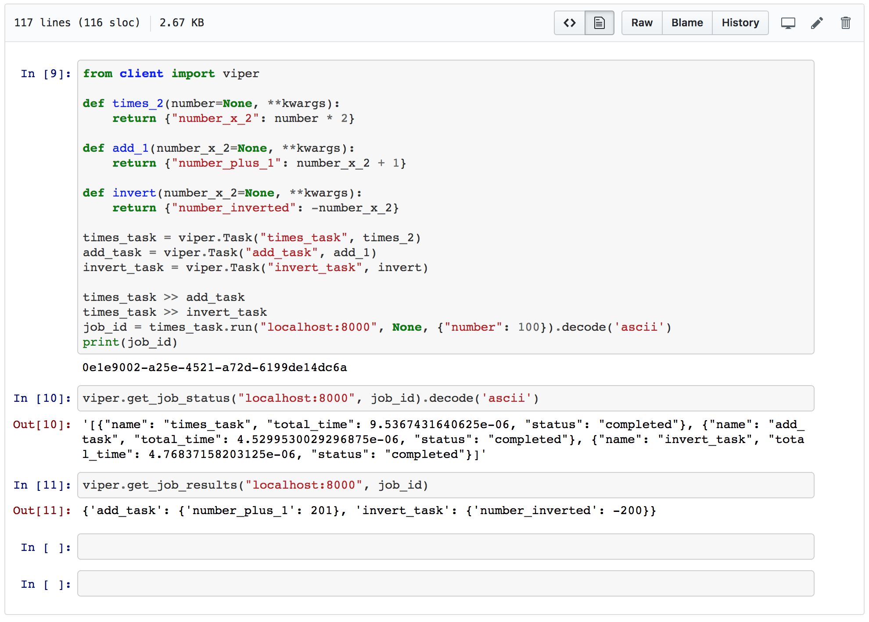Image resolution: width=869 pixels, height=622 pixels.
Task: Open the Blame view
Action: (687, 23)
